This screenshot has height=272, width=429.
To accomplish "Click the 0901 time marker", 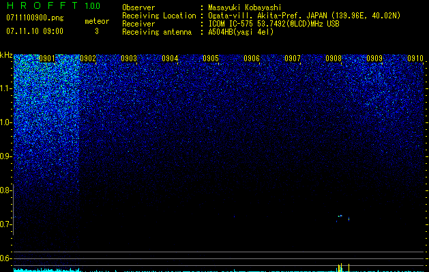I will coord(47,58).
